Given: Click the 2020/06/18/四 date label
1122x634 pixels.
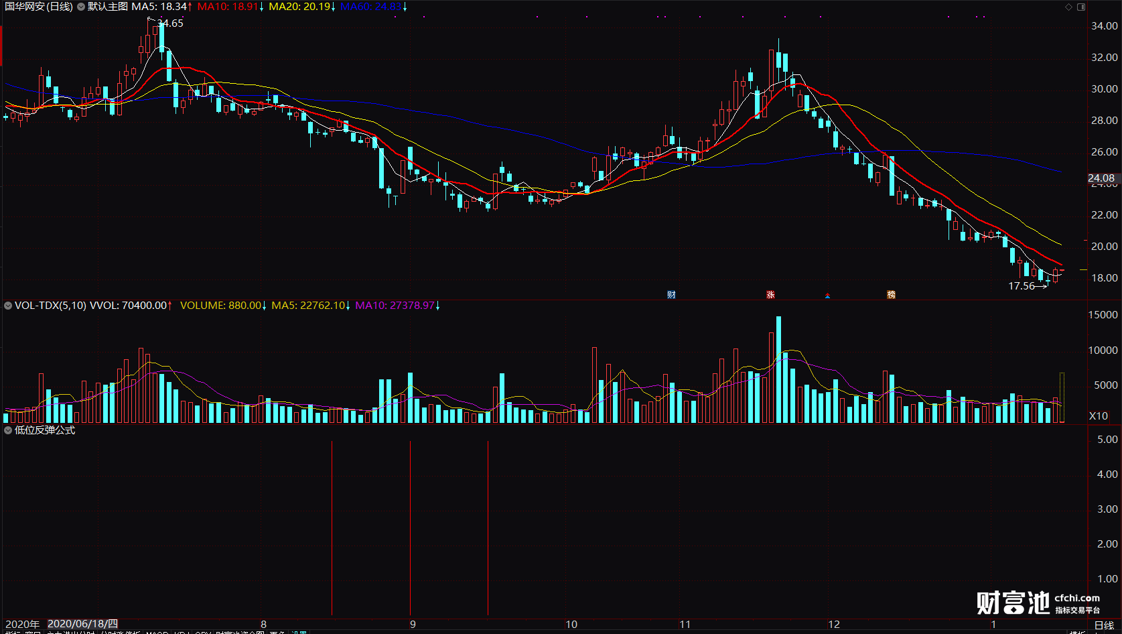Looking at the screenshot, I should coord(83,624).
